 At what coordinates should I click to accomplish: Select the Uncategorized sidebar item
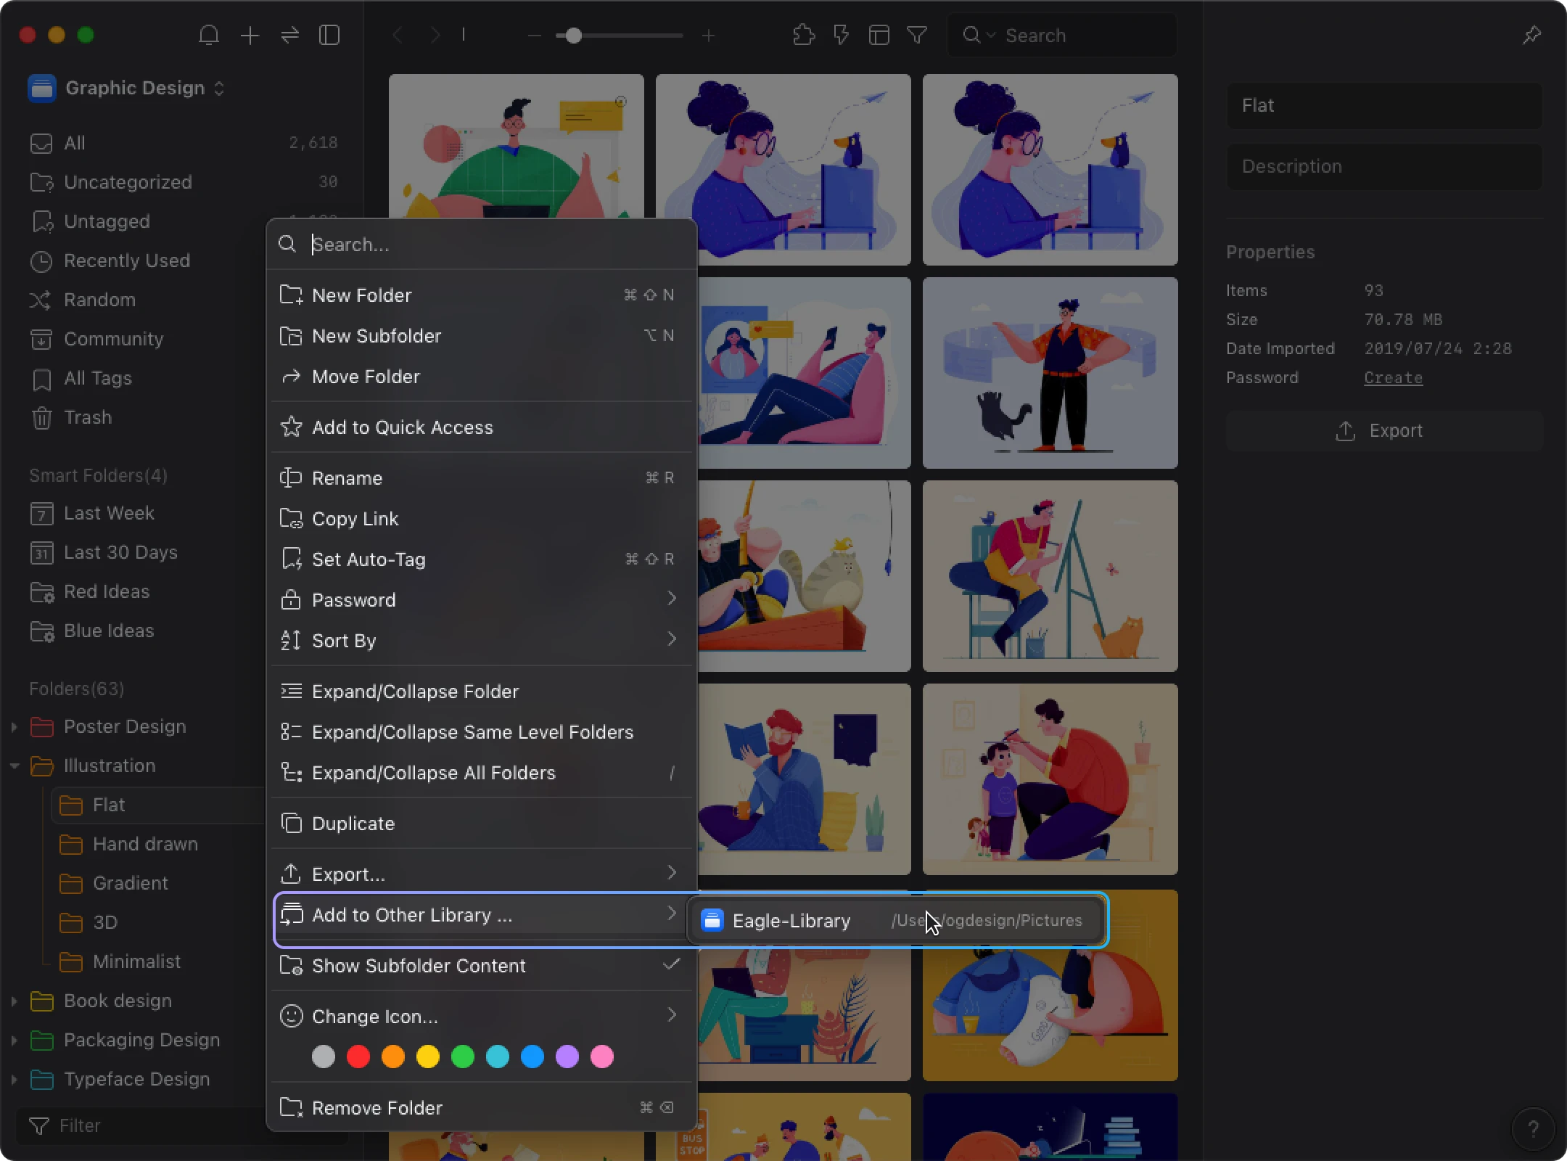pyautogui.click(x=184, y=182)
